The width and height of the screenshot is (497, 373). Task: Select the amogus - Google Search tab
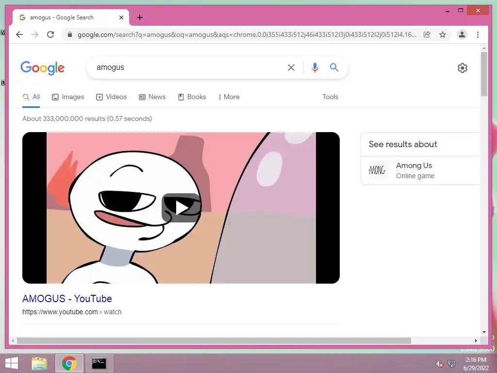71,17
